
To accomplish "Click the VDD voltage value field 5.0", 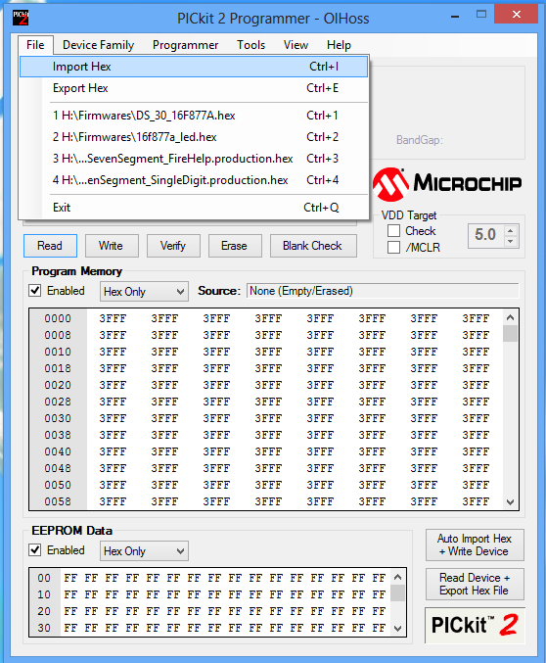I will click(x=486, y=235).
